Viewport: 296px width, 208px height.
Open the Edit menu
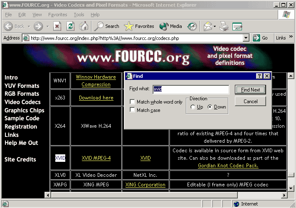[x=22, y=15]
